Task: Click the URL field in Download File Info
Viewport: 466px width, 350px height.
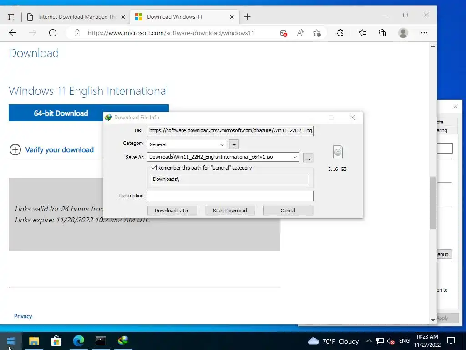Action: (230, 131)
